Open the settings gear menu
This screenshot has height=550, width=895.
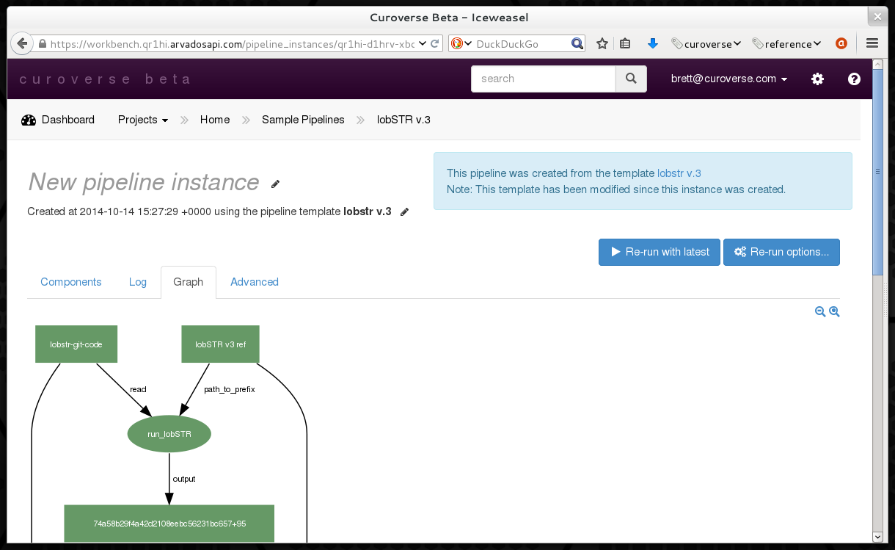pos(817,79)
